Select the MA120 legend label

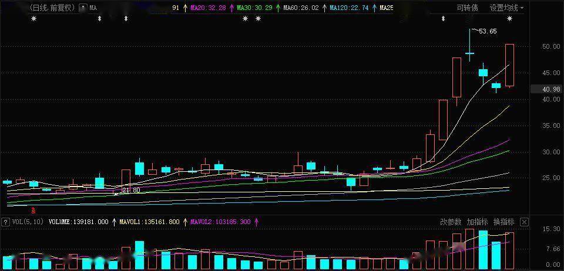point(349,8)
